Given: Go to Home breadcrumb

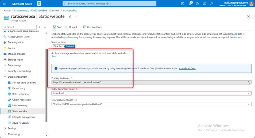Looking at the screenshot, I should coord(7,11).
